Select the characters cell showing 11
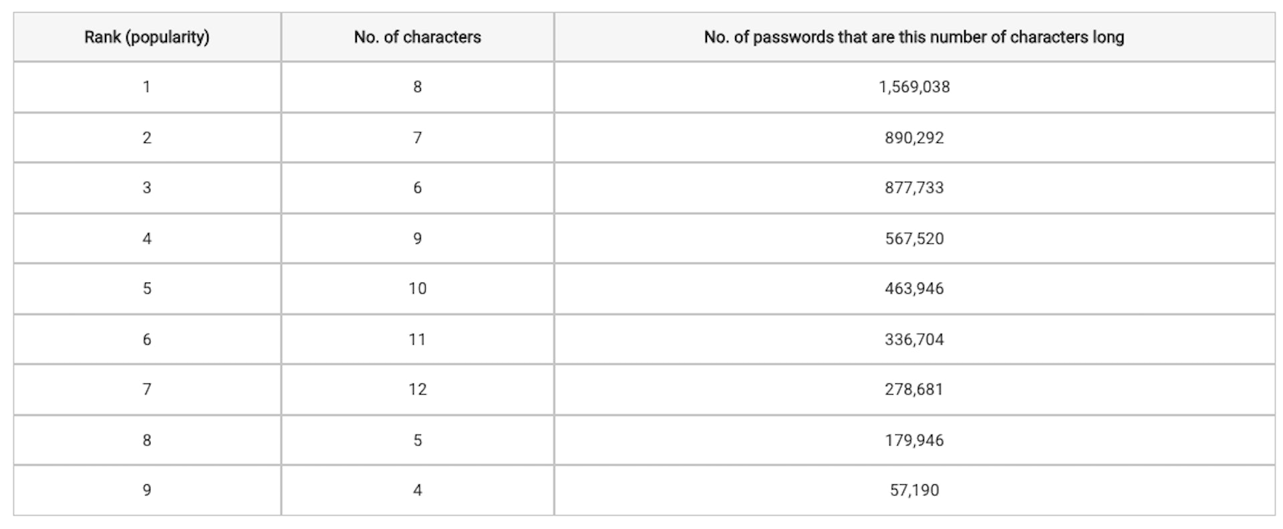This screenshot has width=1283, height=529. coord(418,339)
